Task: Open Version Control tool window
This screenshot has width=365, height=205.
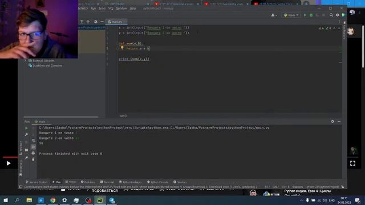Action: click(x=36, y=182)
